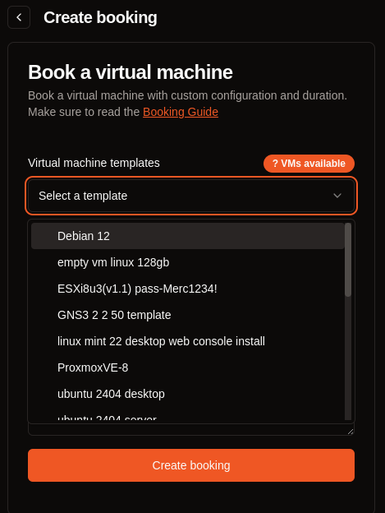The height and width of the screenshot is (513, 385).
Task: Click the Create booking page heading
Action: click(x=100, y=17)
